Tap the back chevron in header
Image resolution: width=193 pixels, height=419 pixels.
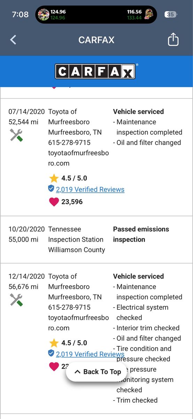click(13, 40)
